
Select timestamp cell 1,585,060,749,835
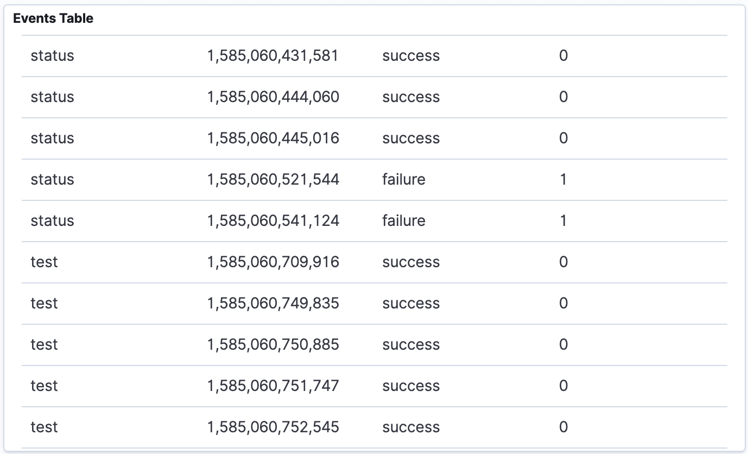[273, 304]
